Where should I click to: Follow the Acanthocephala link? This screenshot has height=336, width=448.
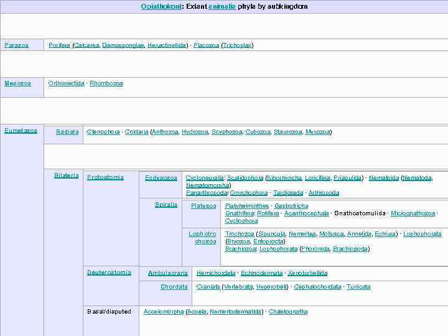point(306,213)
